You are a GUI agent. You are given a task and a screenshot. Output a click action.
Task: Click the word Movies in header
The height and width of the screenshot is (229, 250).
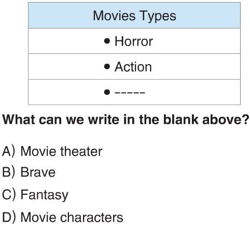point(114,16)
